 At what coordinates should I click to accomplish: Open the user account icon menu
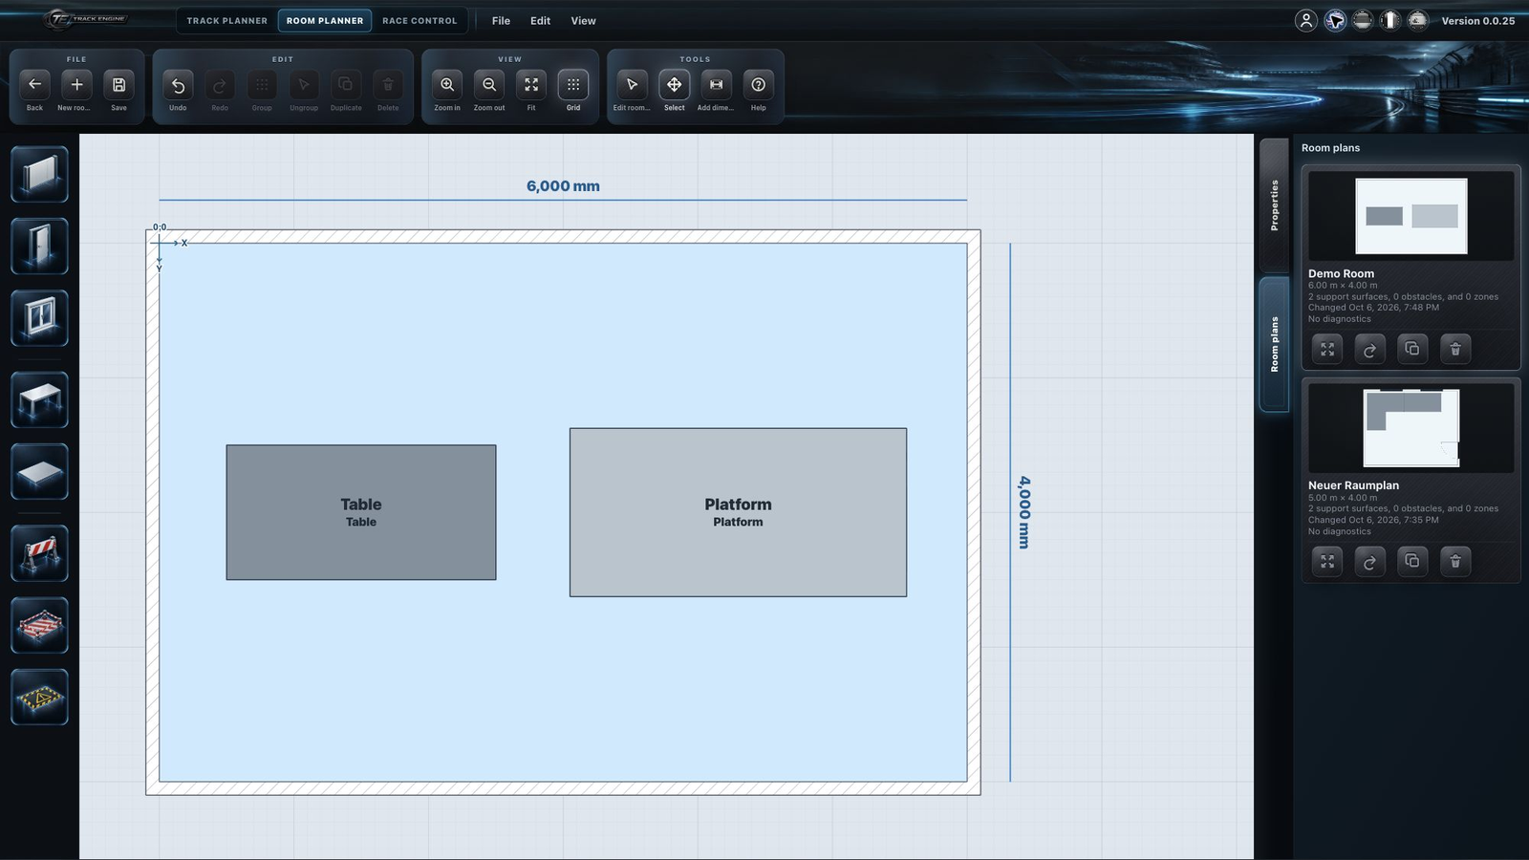point(1306,20)
